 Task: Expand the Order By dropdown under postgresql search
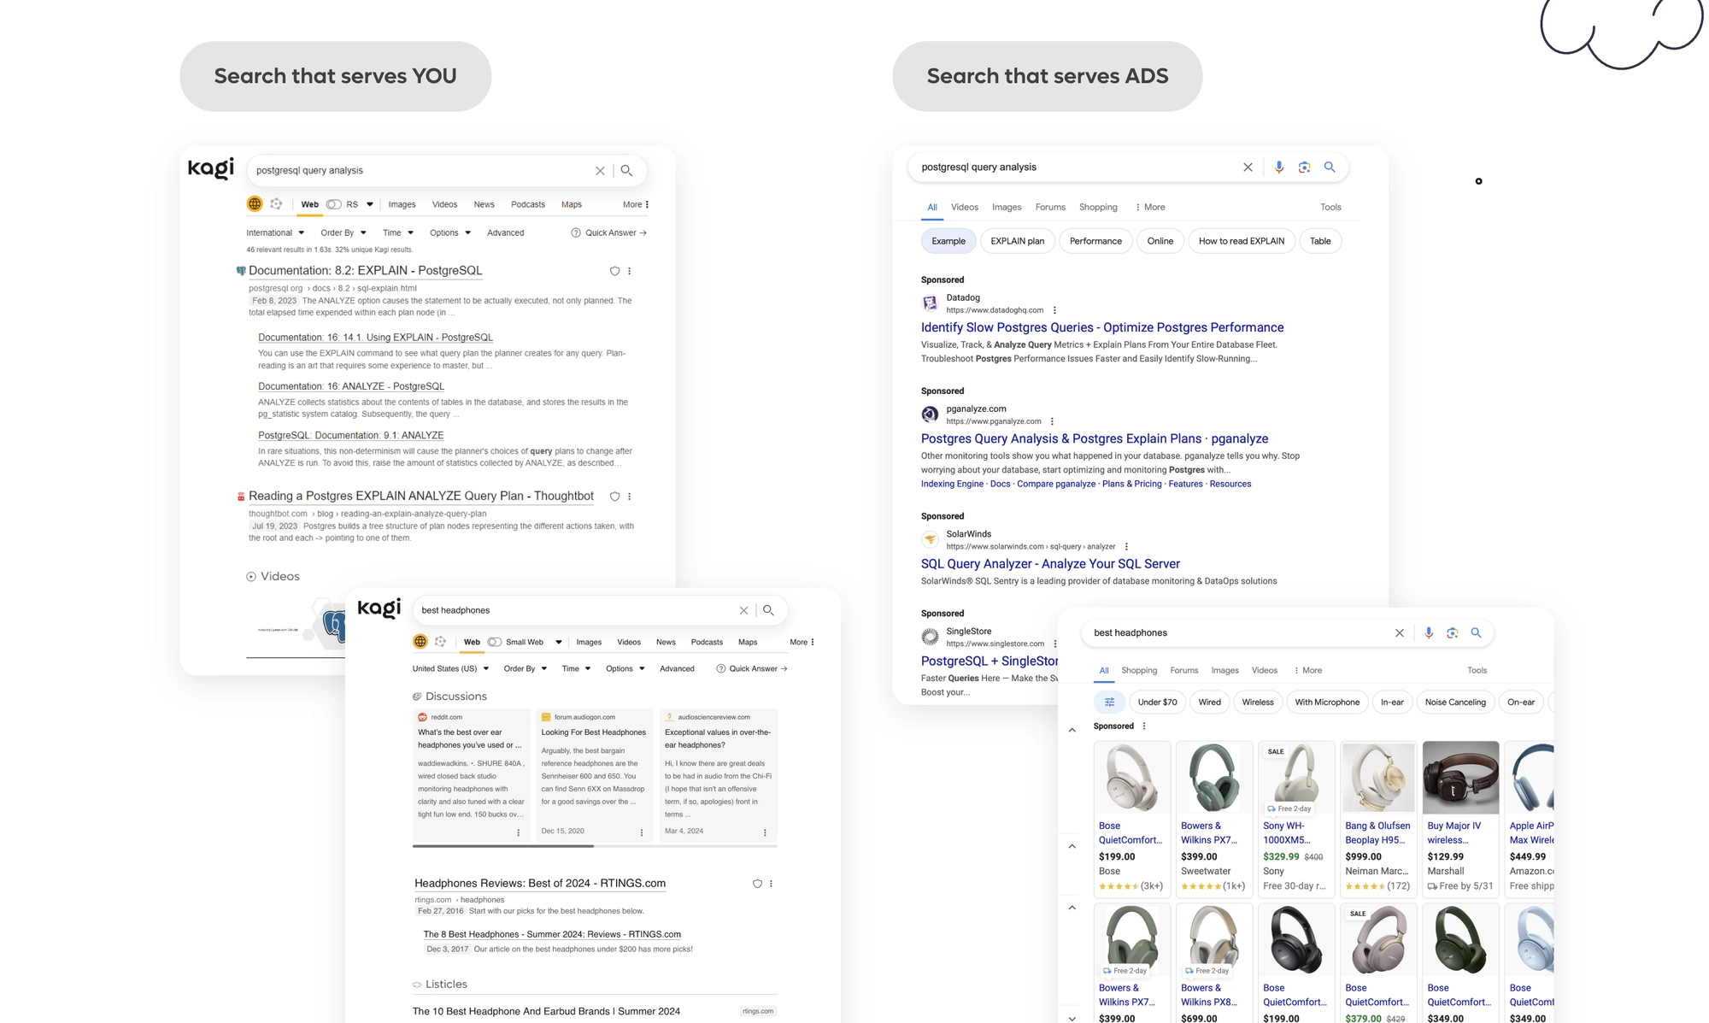tap(344, 232)
